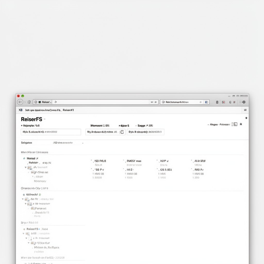Click the circular info icon beside the back arrow

pyautogui.click(x=29, y=102)
